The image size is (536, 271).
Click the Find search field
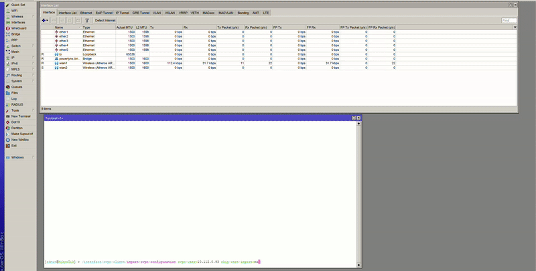click(509, 21)
